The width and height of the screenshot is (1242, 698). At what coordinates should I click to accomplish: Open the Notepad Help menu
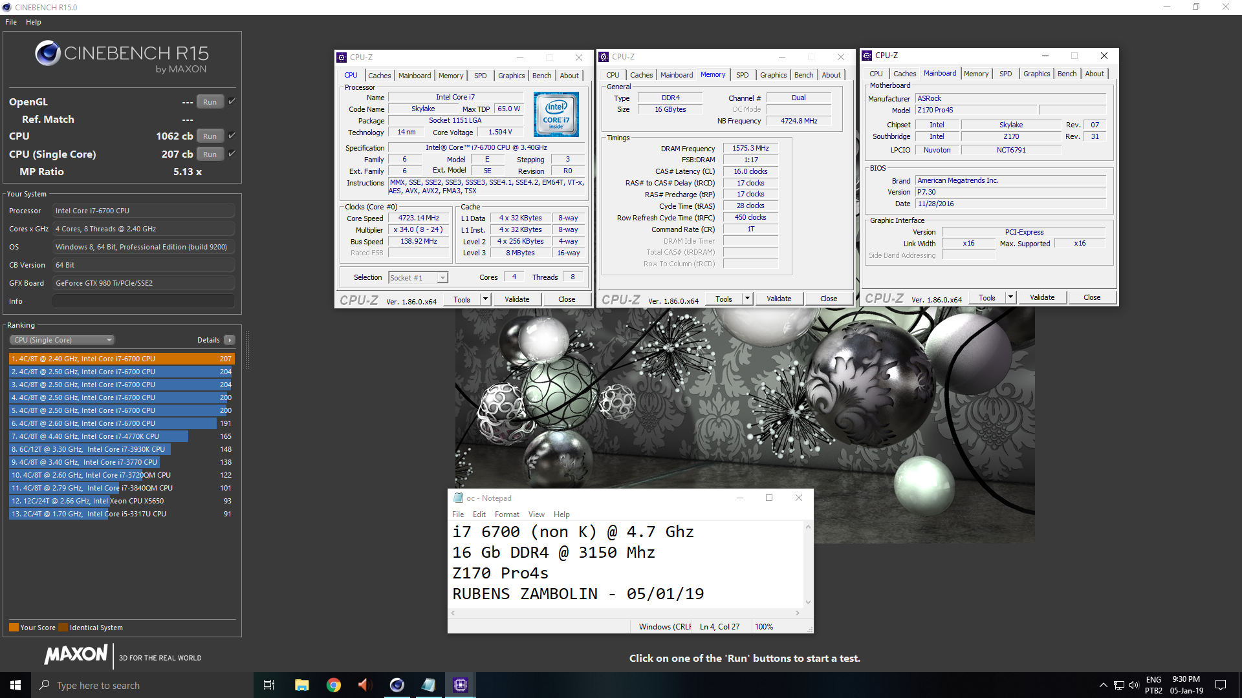(561, 514)
